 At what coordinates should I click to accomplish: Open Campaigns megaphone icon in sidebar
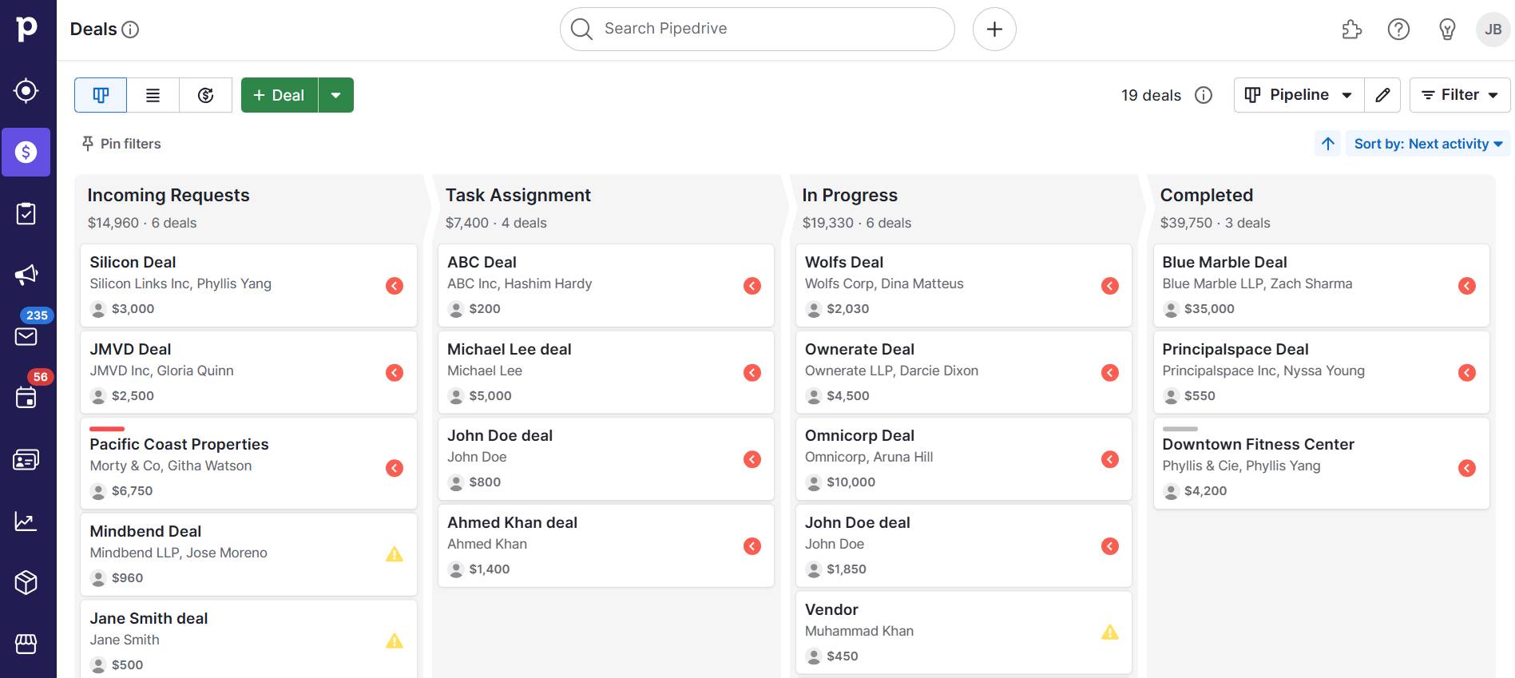click(26, 276)
